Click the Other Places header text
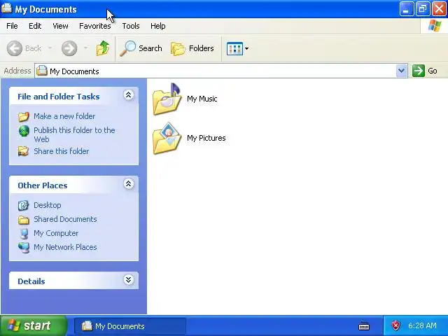Screen dimensions: 448x336 tap(43, 185)
